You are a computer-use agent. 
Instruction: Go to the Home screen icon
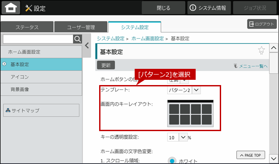[x=11, y=7]
